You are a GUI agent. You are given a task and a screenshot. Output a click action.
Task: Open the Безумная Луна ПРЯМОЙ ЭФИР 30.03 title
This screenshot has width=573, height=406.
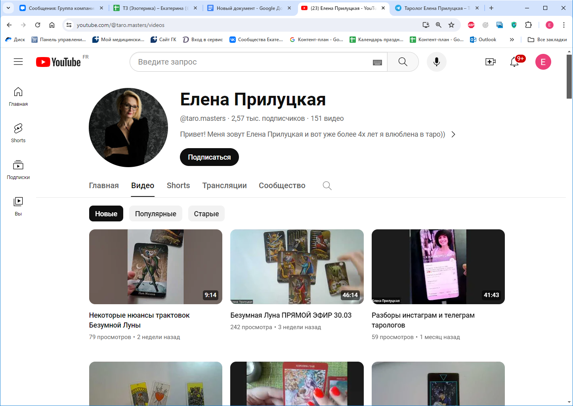[x=291, y=315]
